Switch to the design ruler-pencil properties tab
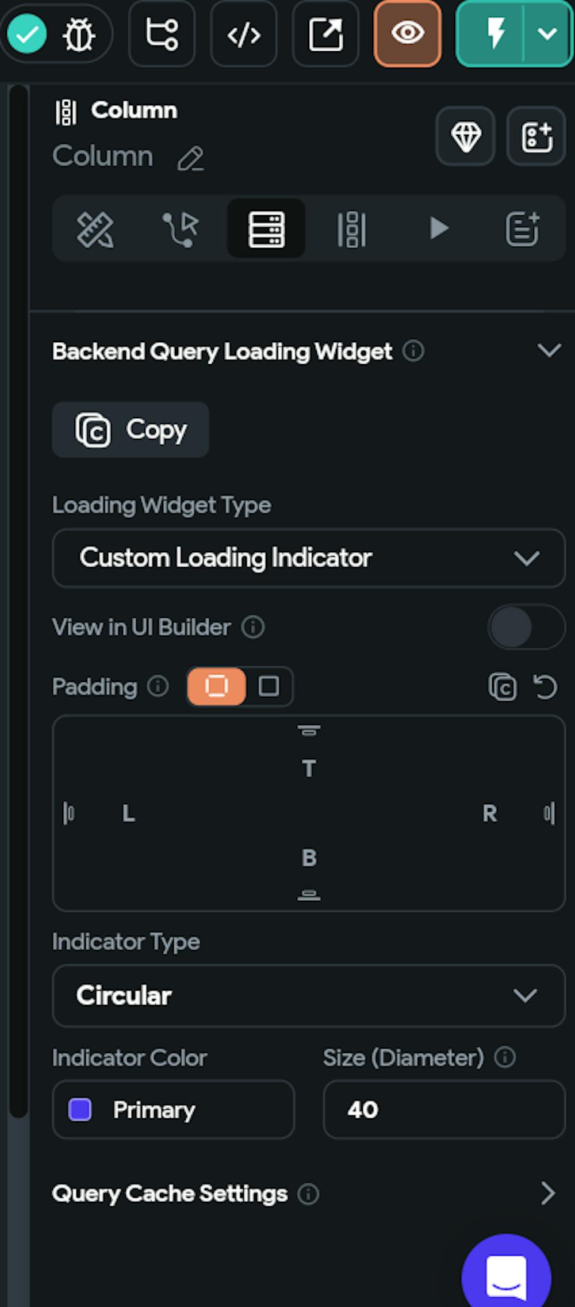Viewport: 575px width, 1307px height. [95, 229]
